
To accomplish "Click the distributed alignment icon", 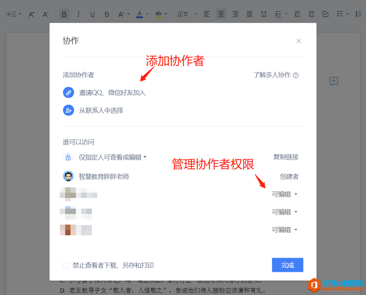I will (264, 14).
